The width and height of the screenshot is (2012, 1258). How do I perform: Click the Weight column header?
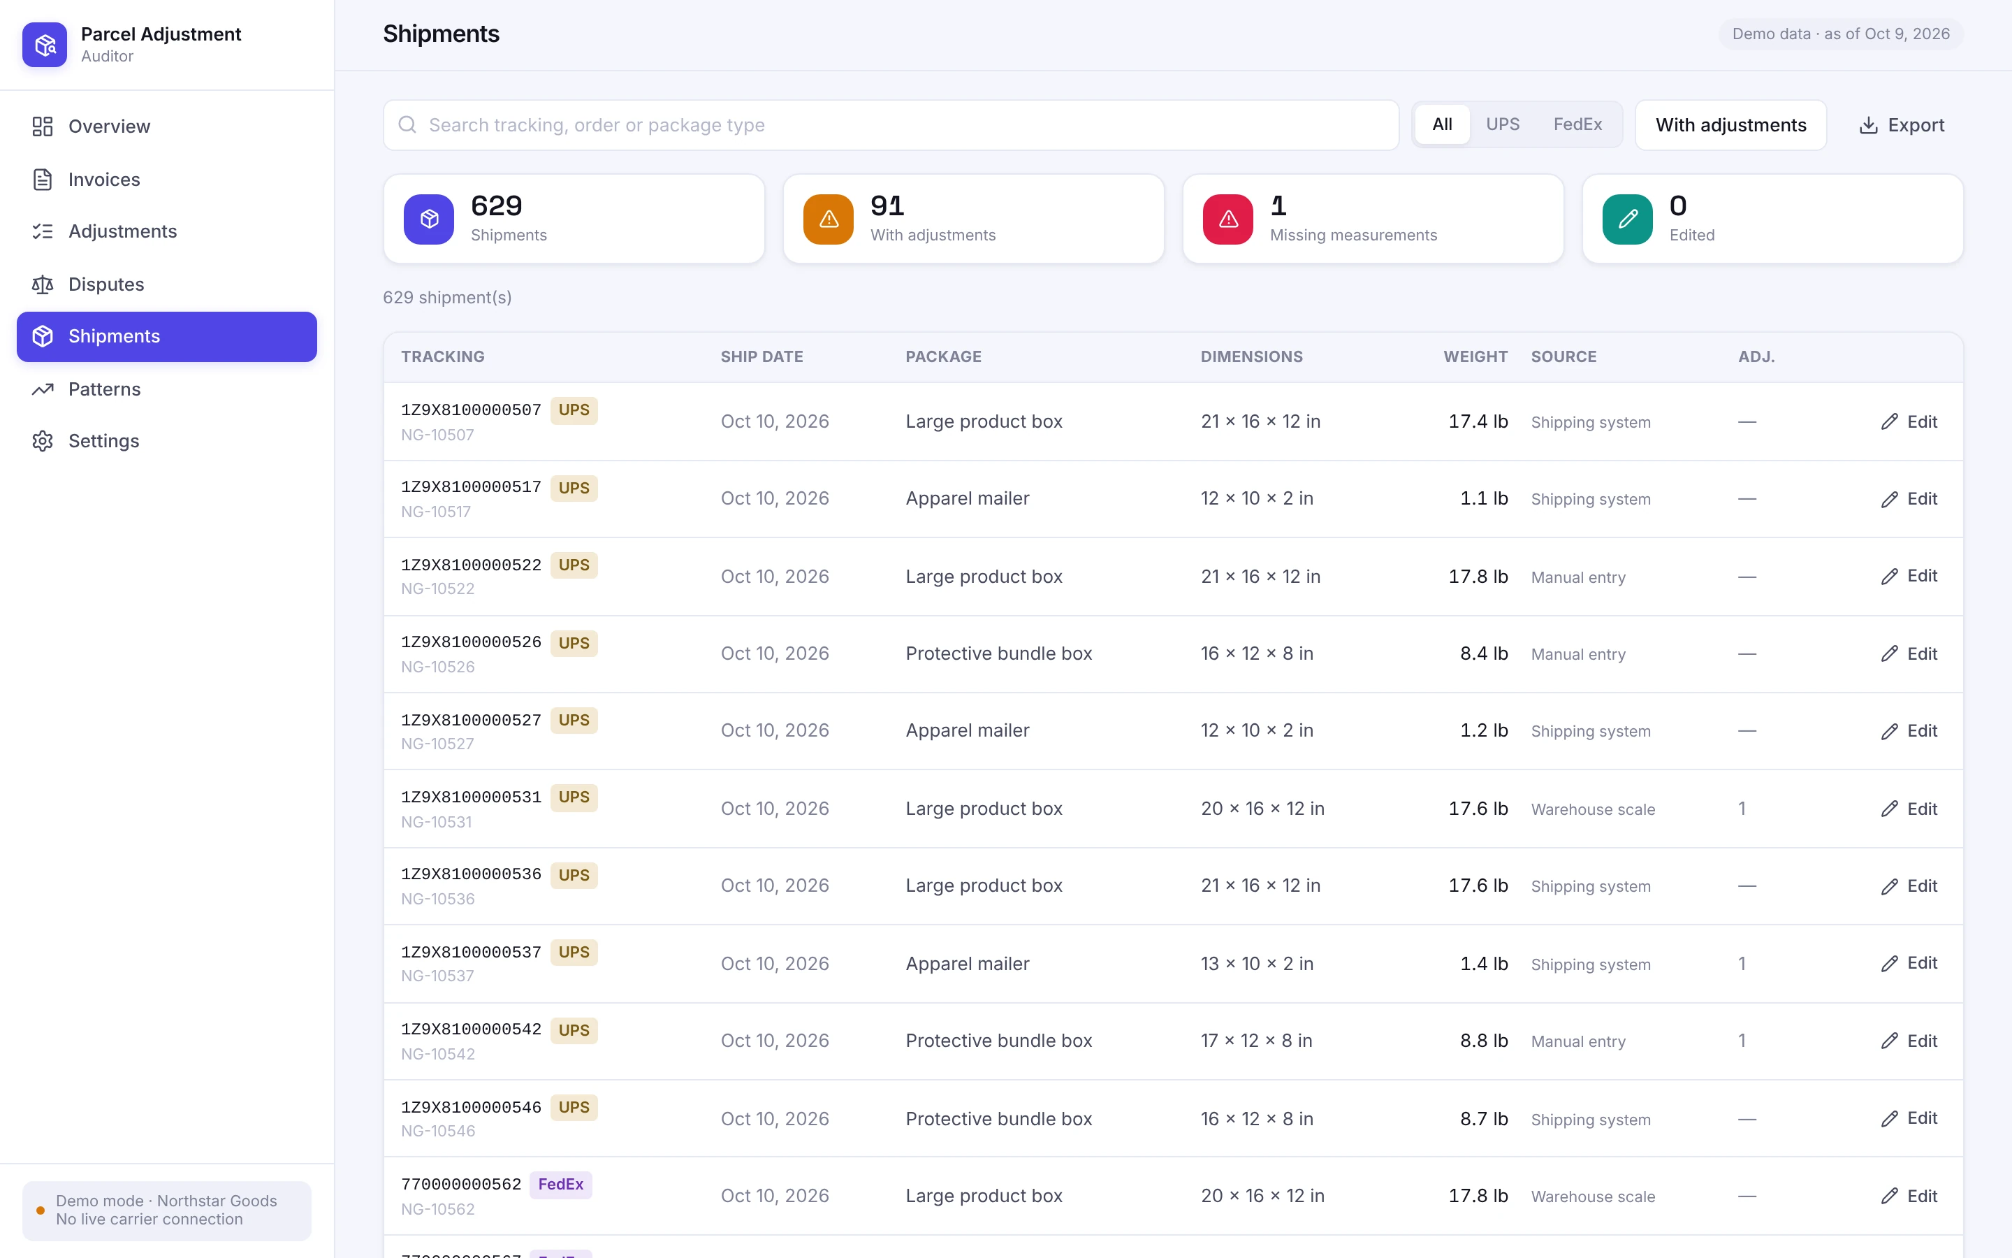tap(1475, 357)
